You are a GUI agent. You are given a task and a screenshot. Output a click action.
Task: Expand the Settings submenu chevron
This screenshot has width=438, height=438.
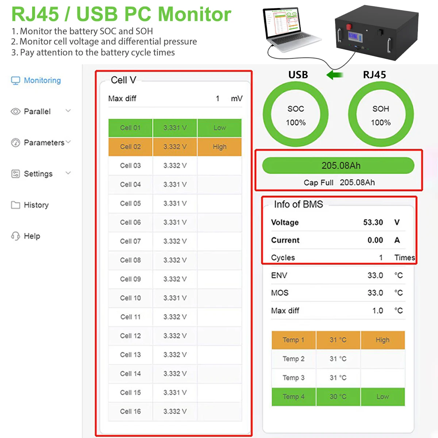(68, 173)
